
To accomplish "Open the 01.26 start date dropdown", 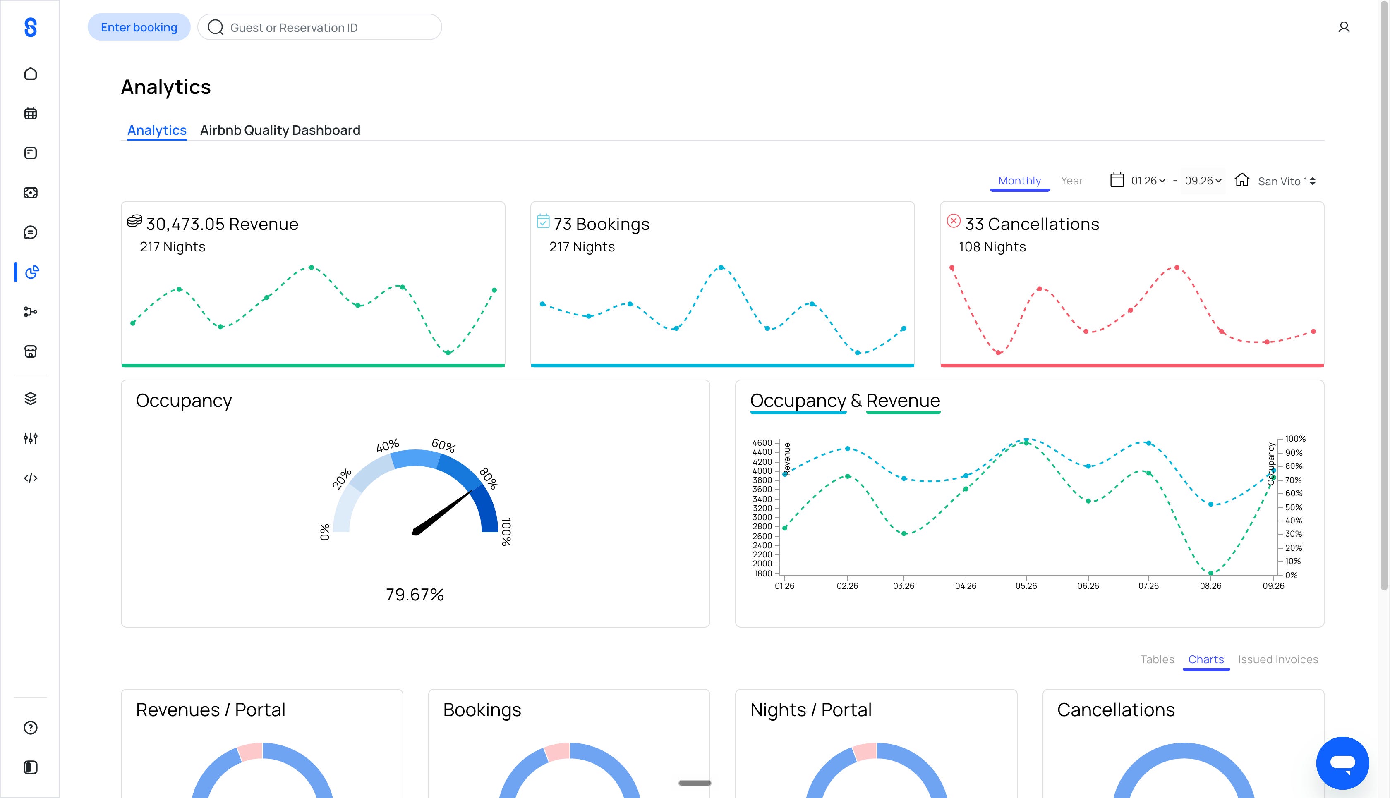I will (1148, 180).
